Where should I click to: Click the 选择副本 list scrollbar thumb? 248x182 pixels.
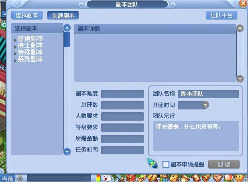(x=67, y=39)
